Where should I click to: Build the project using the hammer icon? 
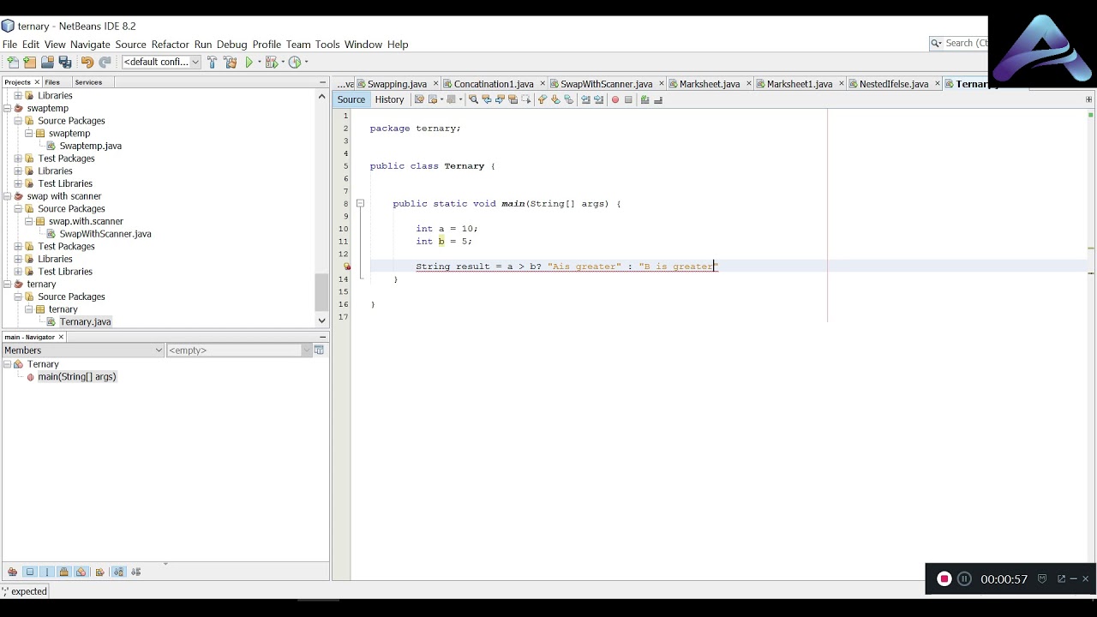point(212,62)
